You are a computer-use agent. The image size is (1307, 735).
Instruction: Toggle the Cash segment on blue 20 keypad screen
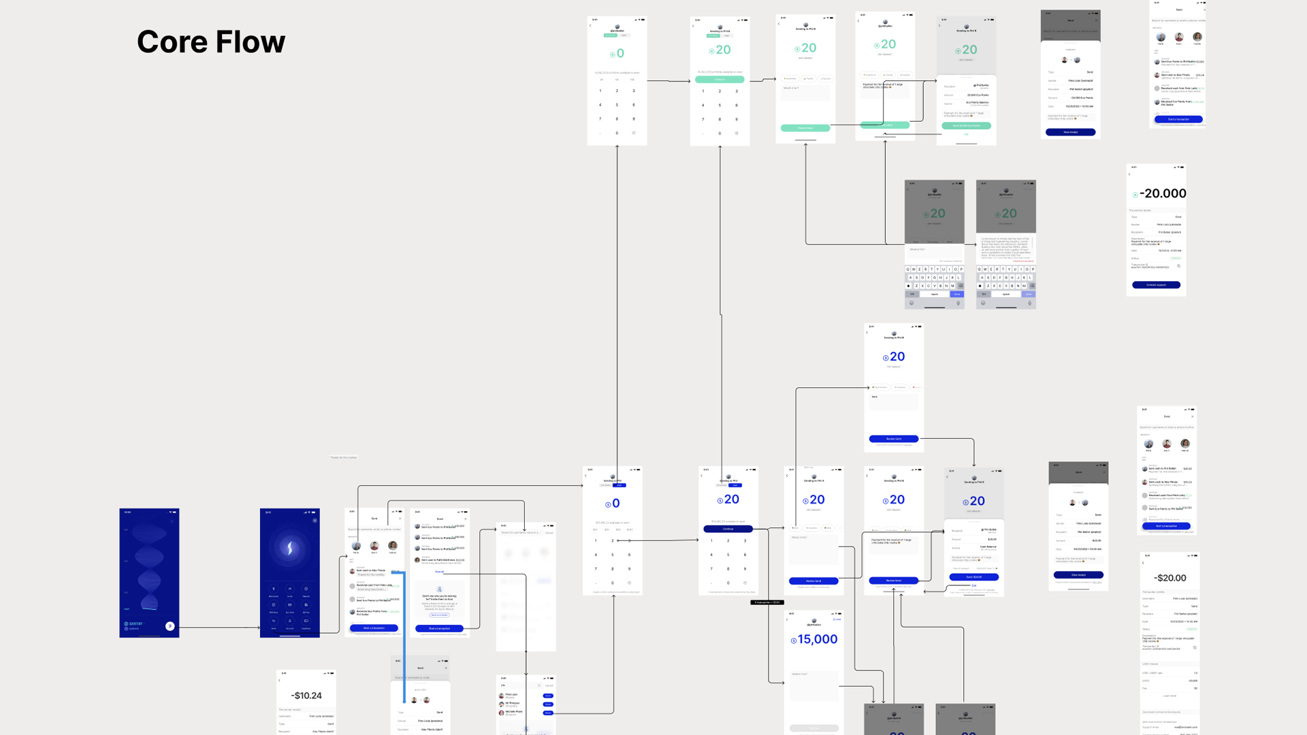735,485
